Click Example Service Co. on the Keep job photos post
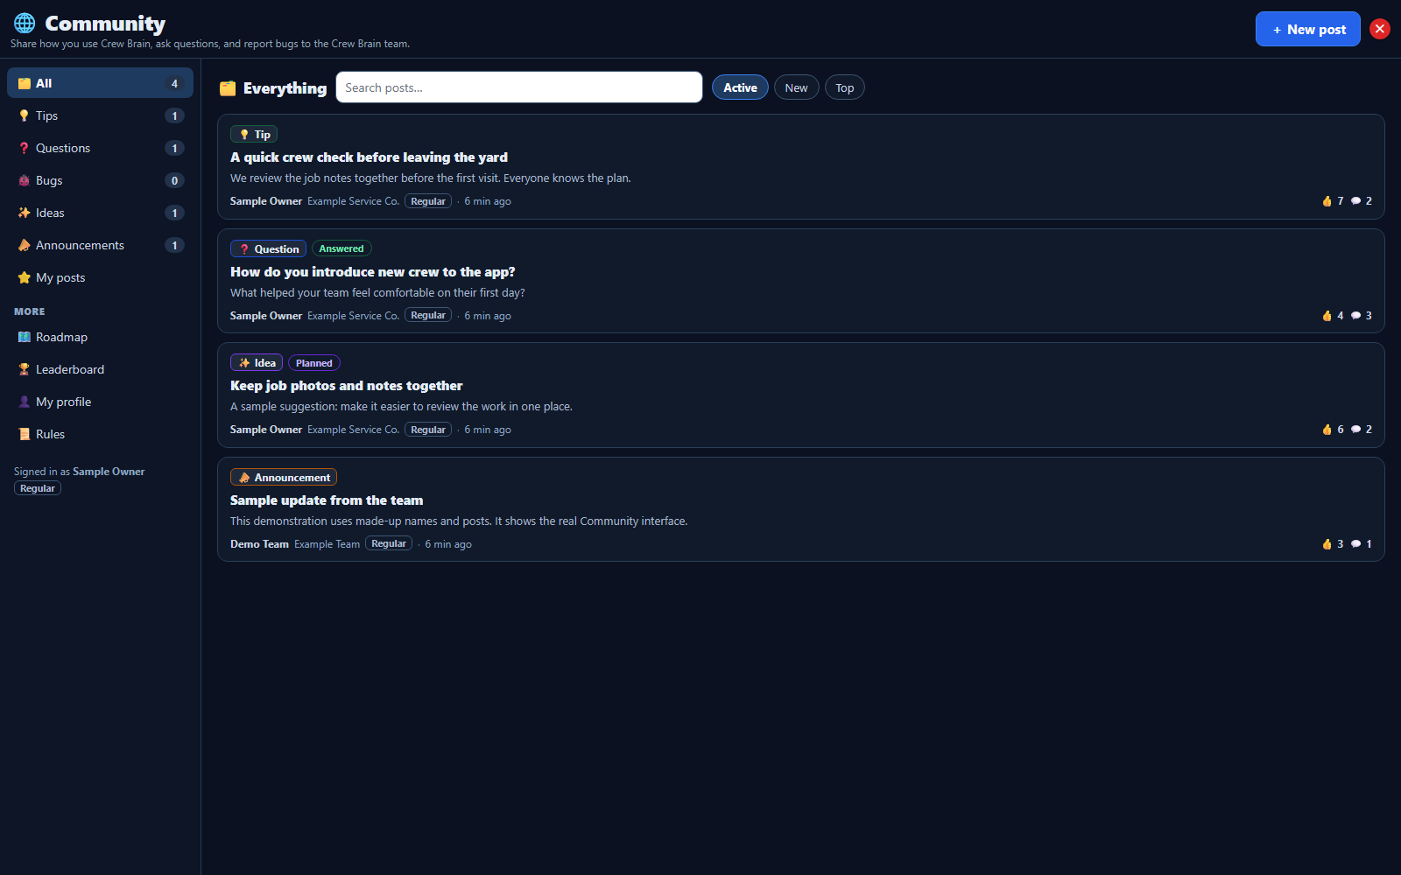 pyautogui.click(x=353, y=430)
